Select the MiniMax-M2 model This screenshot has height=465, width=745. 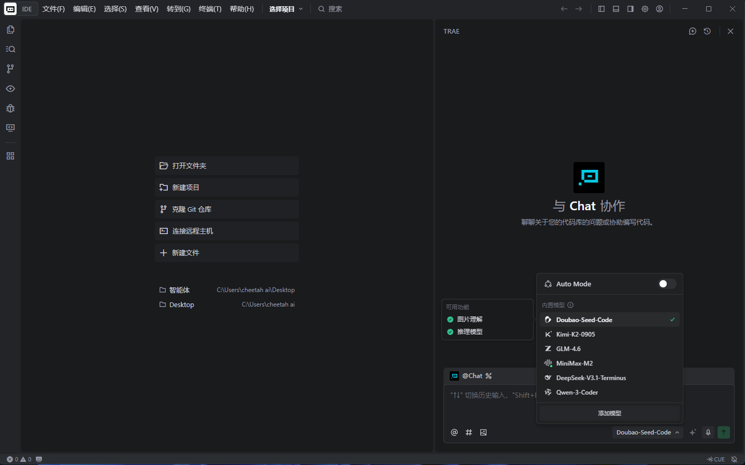point(610,364)
